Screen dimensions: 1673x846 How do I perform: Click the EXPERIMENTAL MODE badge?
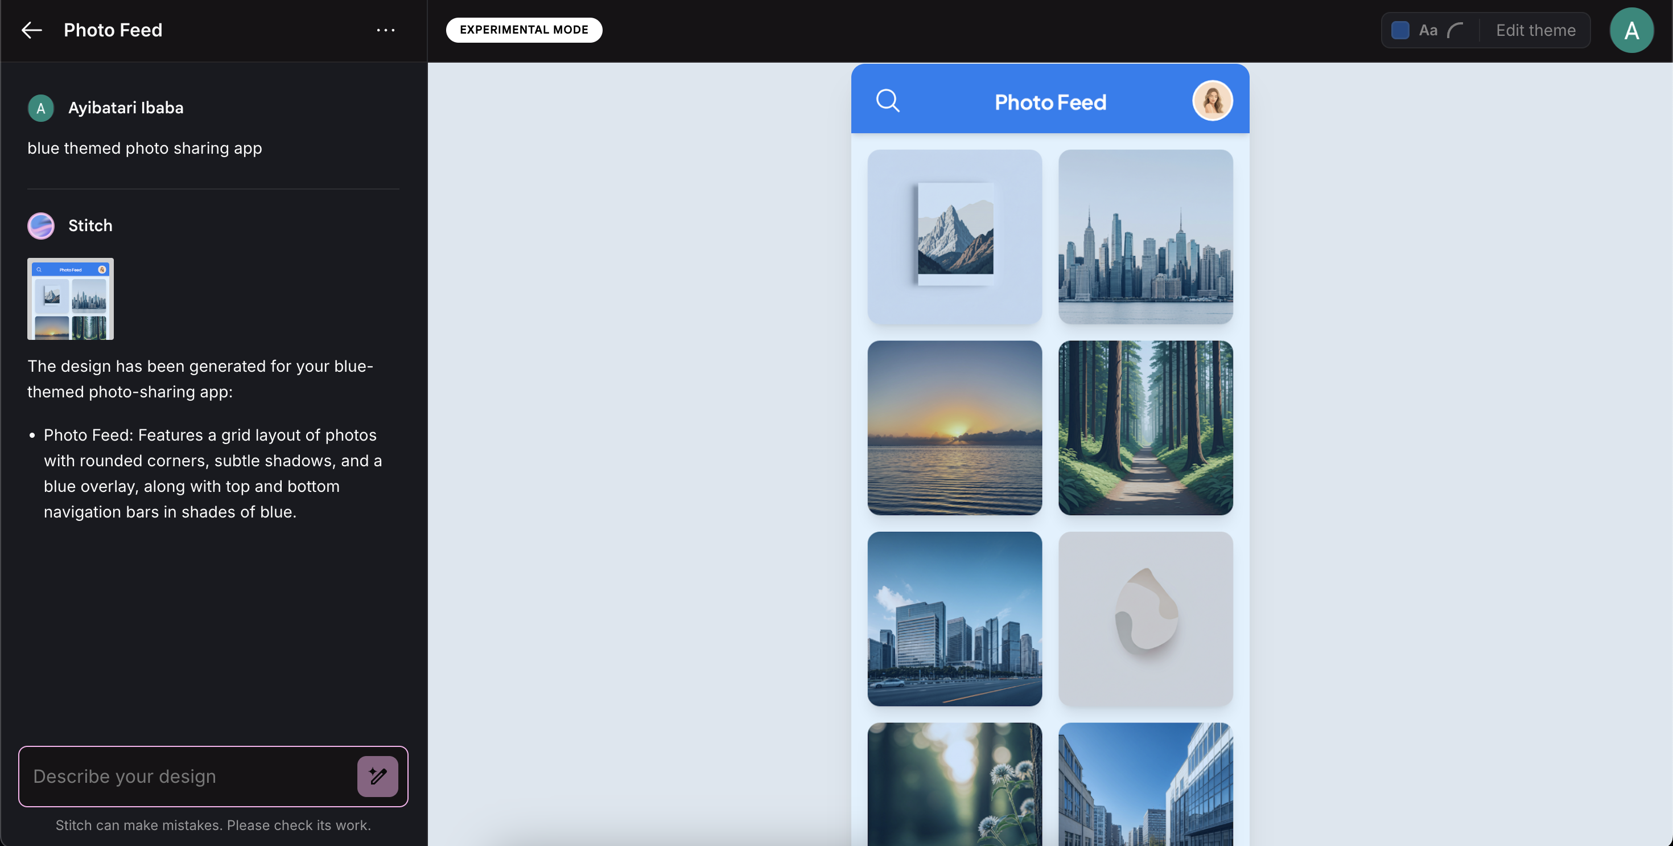pyautogui.click(x=524, y=30)
